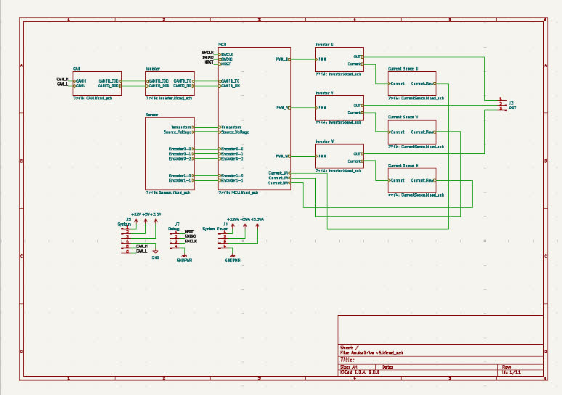Click the Current Sence W sheet block
This screenshot has width=562, height=395.
pos(412,180)
